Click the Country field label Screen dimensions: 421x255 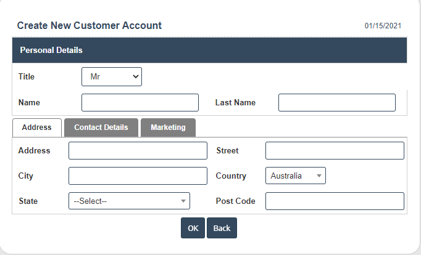231,176
